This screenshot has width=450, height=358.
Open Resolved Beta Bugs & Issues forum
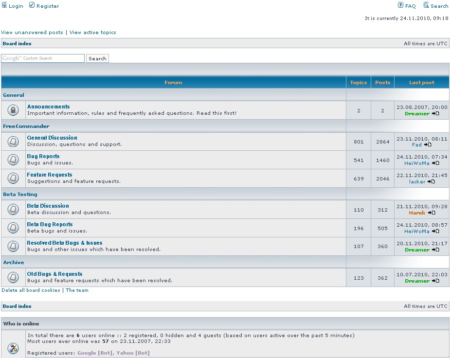point(65,243)
